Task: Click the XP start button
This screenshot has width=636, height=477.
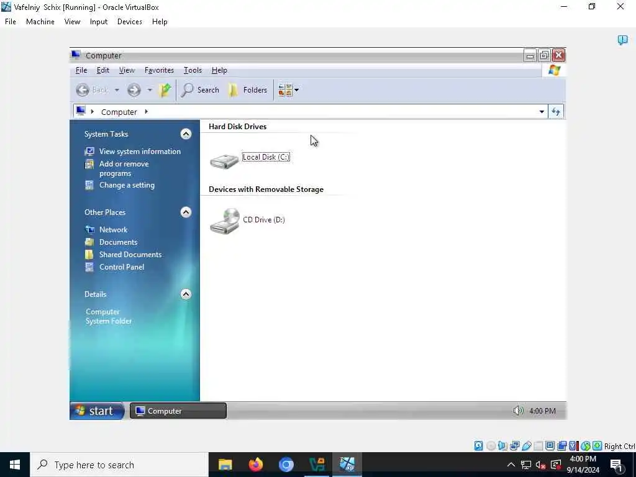Action: point(98,411)
